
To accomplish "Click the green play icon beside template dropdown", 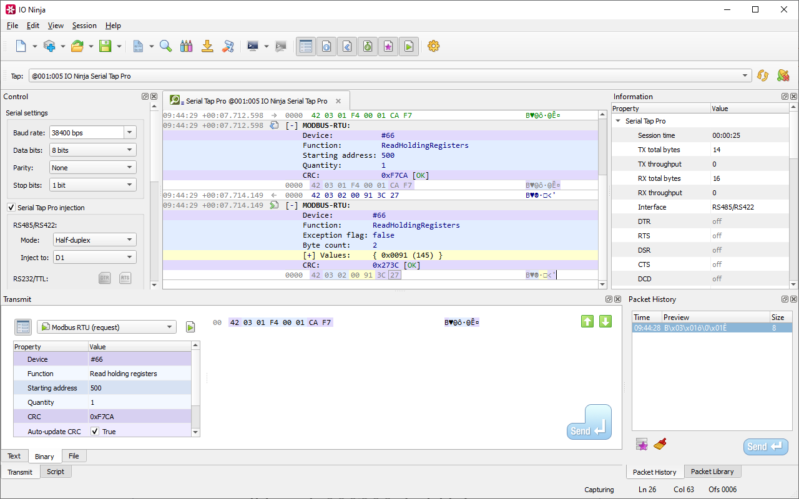I will click(190, 327).
